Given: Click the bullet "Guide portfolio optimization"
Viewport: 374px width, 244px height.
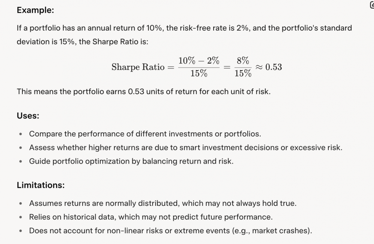Looking at the screenshot, I should 131,161.
